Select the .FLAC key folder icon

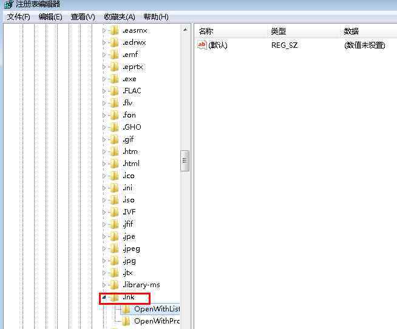pos(114,91)
